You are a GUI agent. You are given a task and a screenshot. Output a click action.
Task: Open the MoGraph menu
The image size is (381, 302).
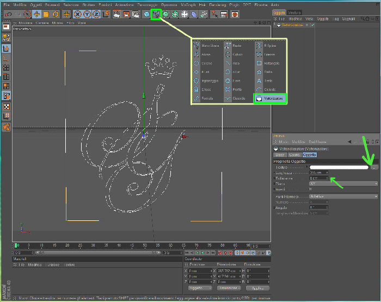click(x=188, y=4)
